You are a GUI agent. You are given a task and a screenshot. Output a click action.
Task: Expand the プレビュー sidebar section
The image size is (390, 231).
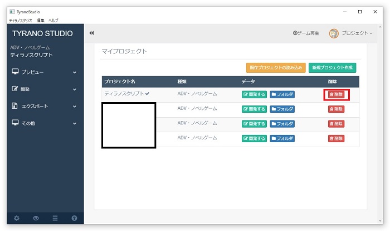point(42,72)
